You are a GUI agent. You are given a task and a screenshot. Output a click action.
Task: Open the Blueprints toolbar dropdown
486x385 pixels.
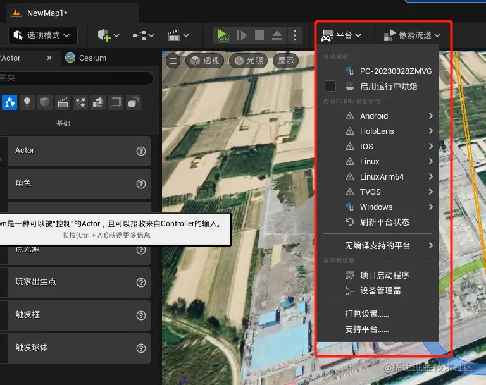click(143, 35)
